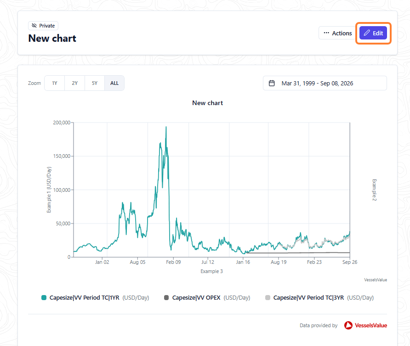Screen dimensions: 410x346
Task: Select the ALL zoom option
Action: (114, 84)
